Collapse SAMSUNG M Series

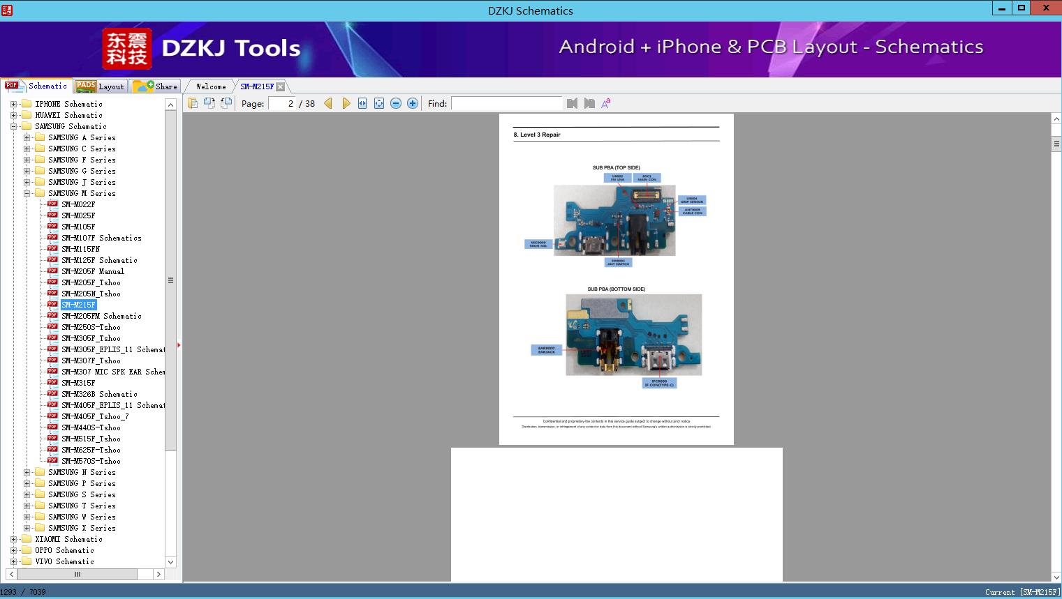pyautogui.click(x=27, y=193)
